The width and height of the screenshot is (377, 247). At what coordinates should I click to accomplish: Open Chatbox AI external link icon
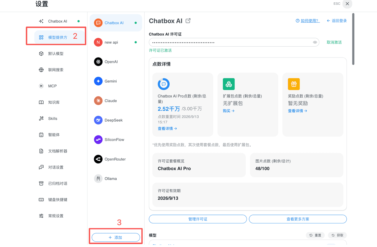[188, 21]
